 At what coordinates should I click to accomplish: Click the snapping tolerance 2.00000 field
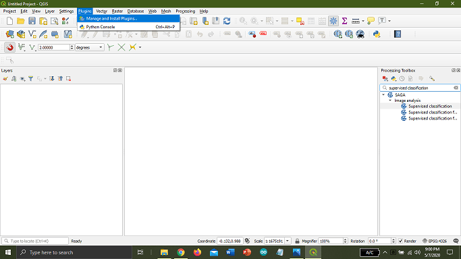(54, 47)
